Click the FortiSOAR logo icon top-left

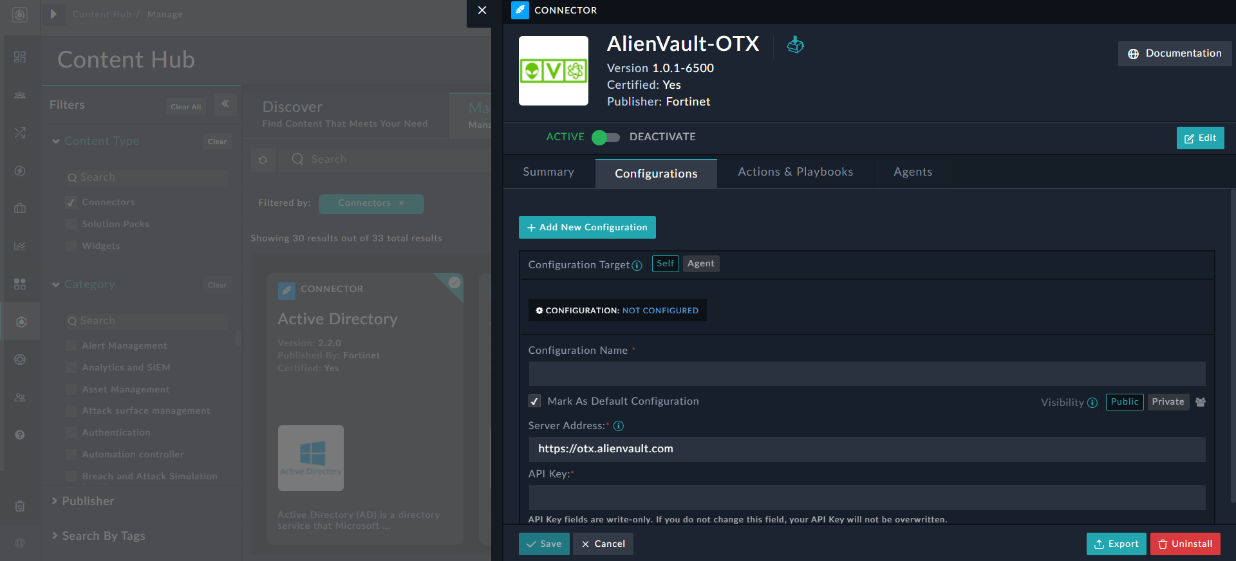[x=20, y=15]
